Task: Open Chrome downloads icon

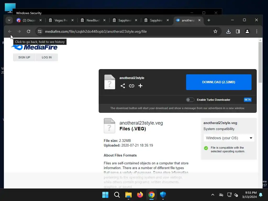Action: 228,31
